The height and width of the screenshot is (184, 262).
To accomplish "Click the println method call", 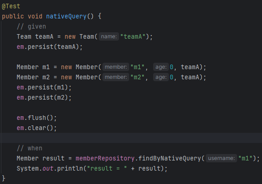I will pyautogui.click(x=70, y=168).
